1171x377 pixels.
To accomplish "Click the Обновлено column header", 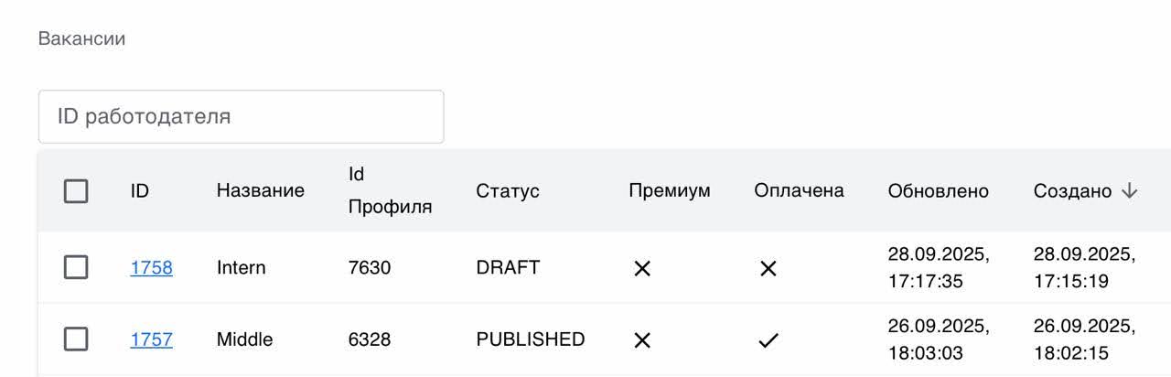I will coord(938,191).
